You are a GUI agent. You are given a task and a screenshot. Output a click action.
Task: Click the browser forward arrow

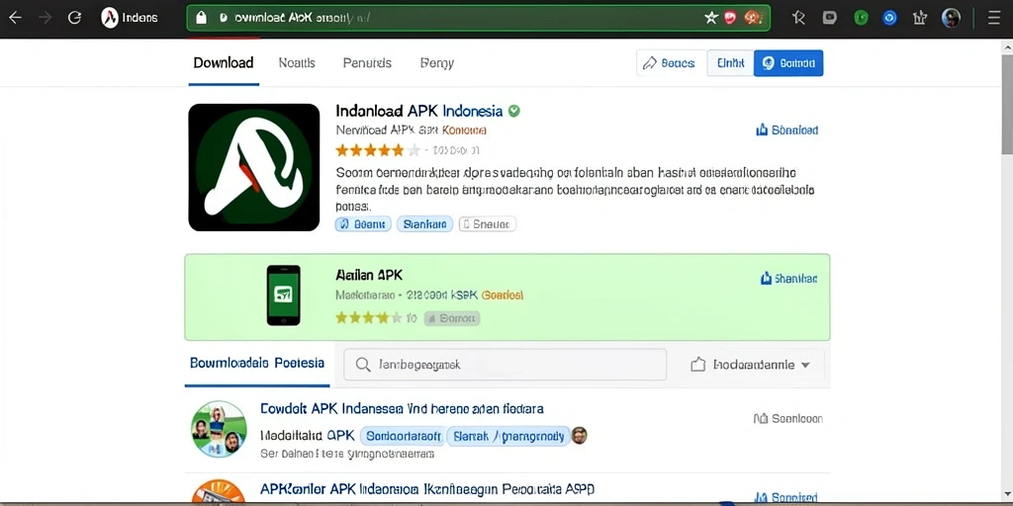[45, 18]
